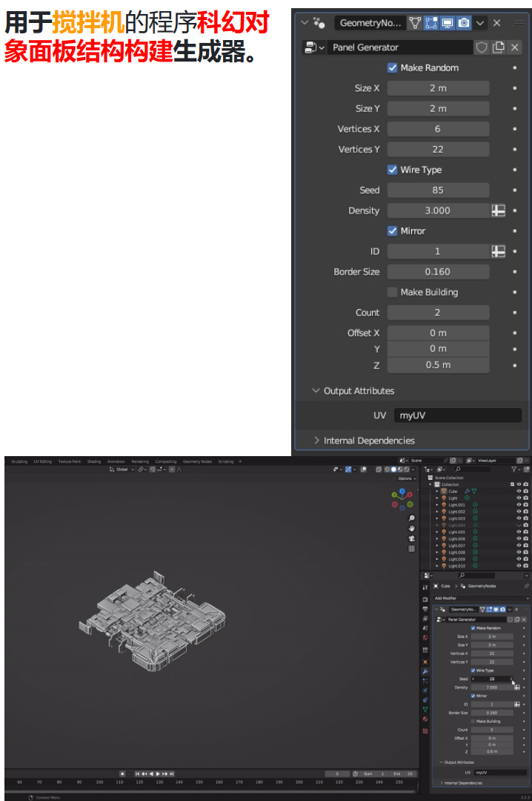The width and height of the screenshot is (532, 801).
Task: Collapse the enlarged GeometryNodes modifier panel chevron
Action: pyautogui.click(x=305, y=23)
